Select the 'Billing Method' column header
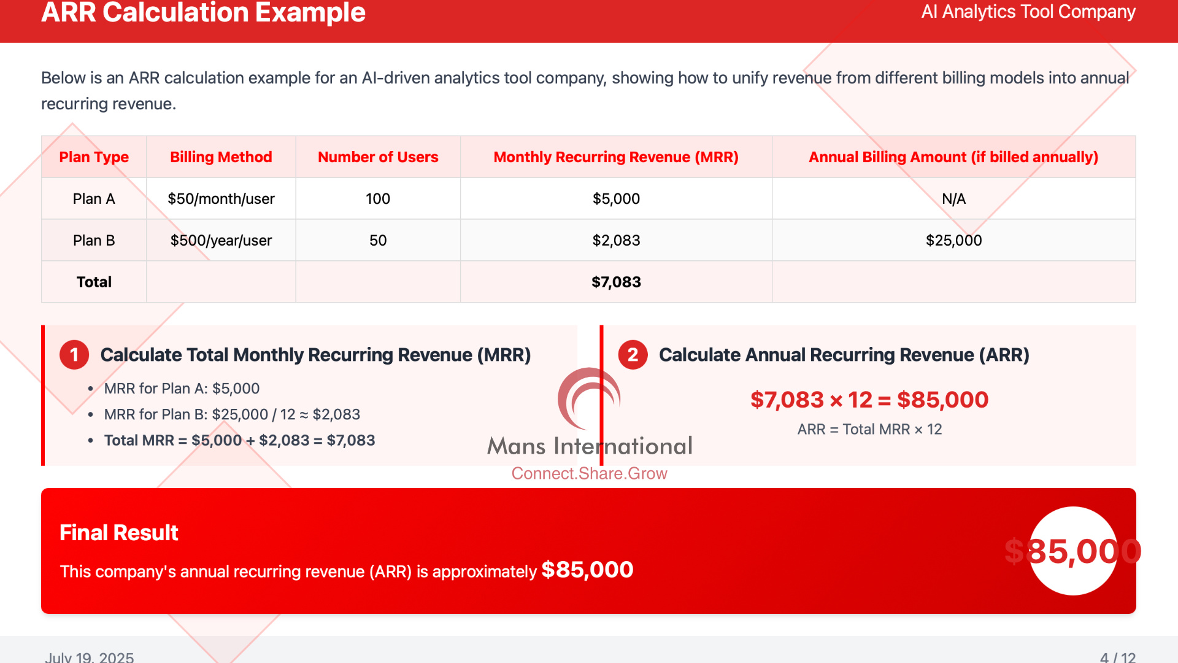 [x=221, y=157]
